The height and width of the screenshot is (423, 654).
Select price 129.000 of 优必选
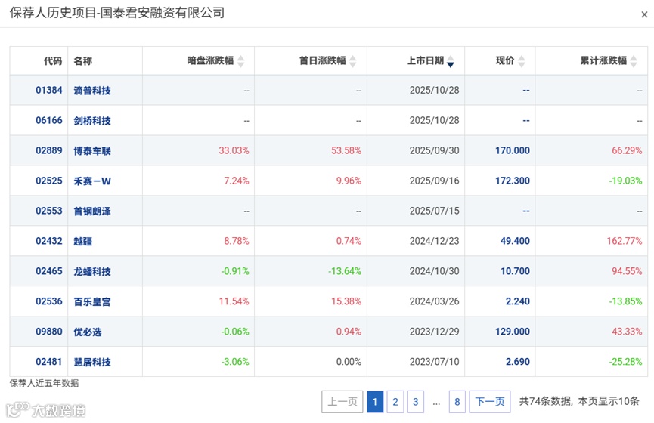pos(513,332)
